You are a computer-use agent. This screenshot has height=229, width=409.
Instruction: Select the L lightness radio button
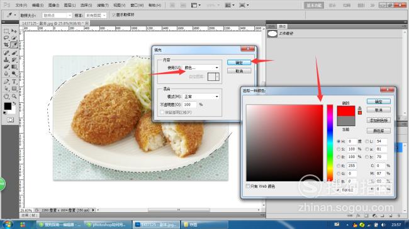coord(367,141)
